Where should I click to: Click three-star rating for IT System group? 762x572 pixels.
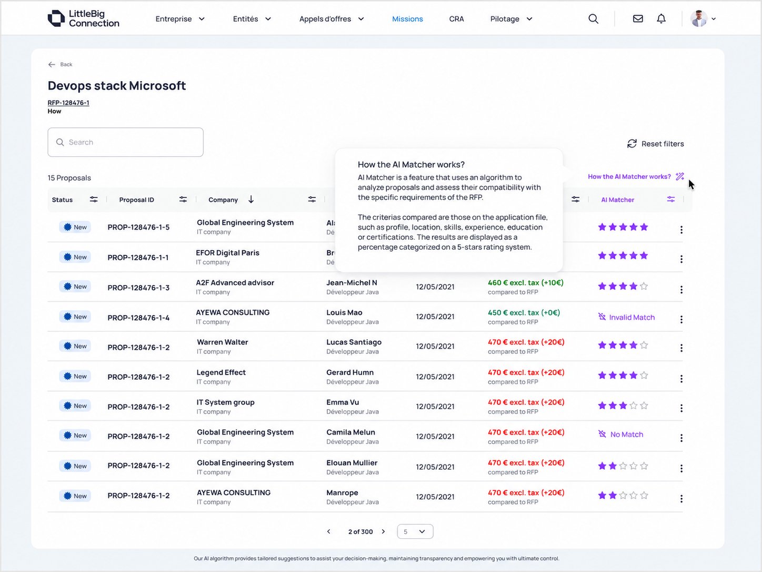point(623,406)
